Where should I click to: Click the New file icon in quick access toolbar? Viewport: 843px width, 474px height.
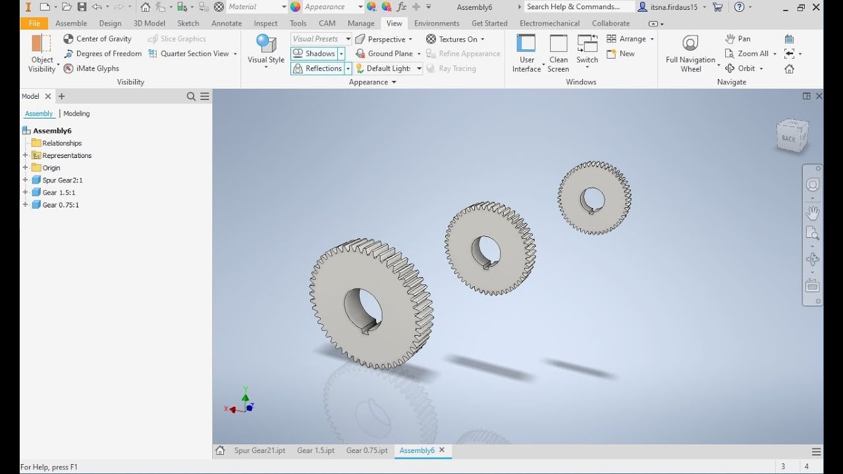click(x=45, y=7)
